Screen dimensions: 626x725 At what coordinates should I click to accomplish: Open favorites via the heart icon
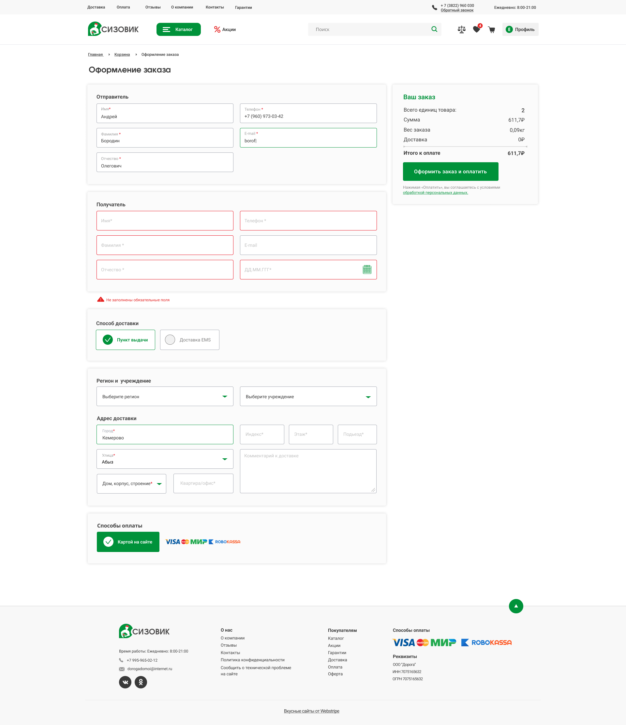pos(476,29)
